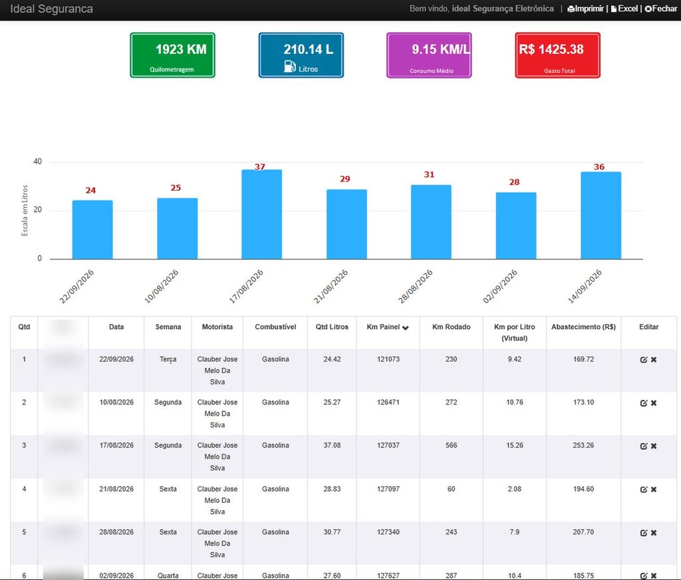Delete the 17/08/2026 entry
This screenshot has height=580, width=681.
[654, 446]
